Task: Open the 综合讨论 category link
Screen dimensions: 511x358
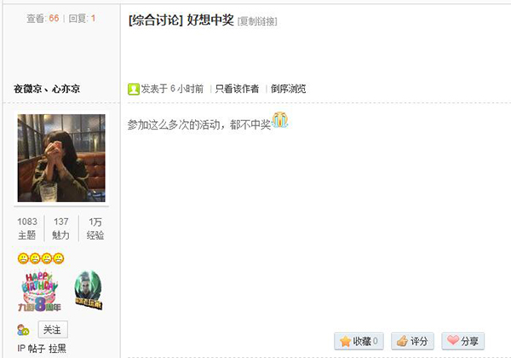Action: 156,20
